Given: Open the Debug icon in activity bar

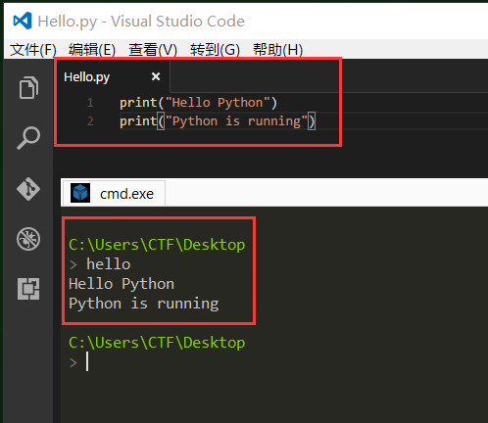Looking at the screenshot, I should pyautogui.click(x=28, y=239).
